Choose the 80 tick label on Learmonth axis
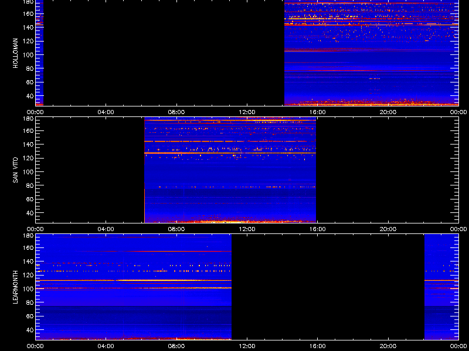Screen dimensions: 469x351 (x=30, y=302)
